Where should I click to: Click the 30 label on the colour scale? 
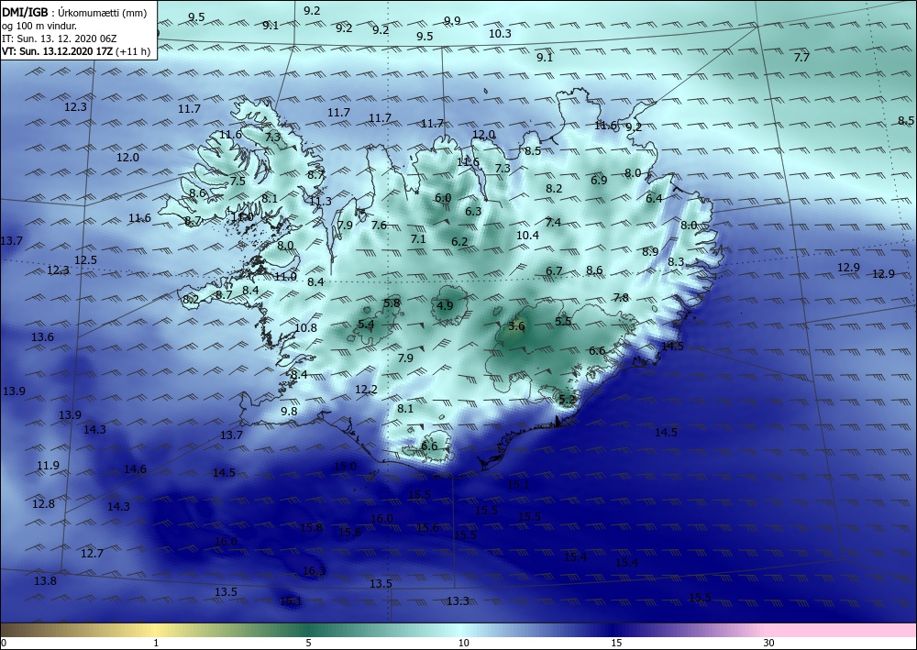point(768,643)
